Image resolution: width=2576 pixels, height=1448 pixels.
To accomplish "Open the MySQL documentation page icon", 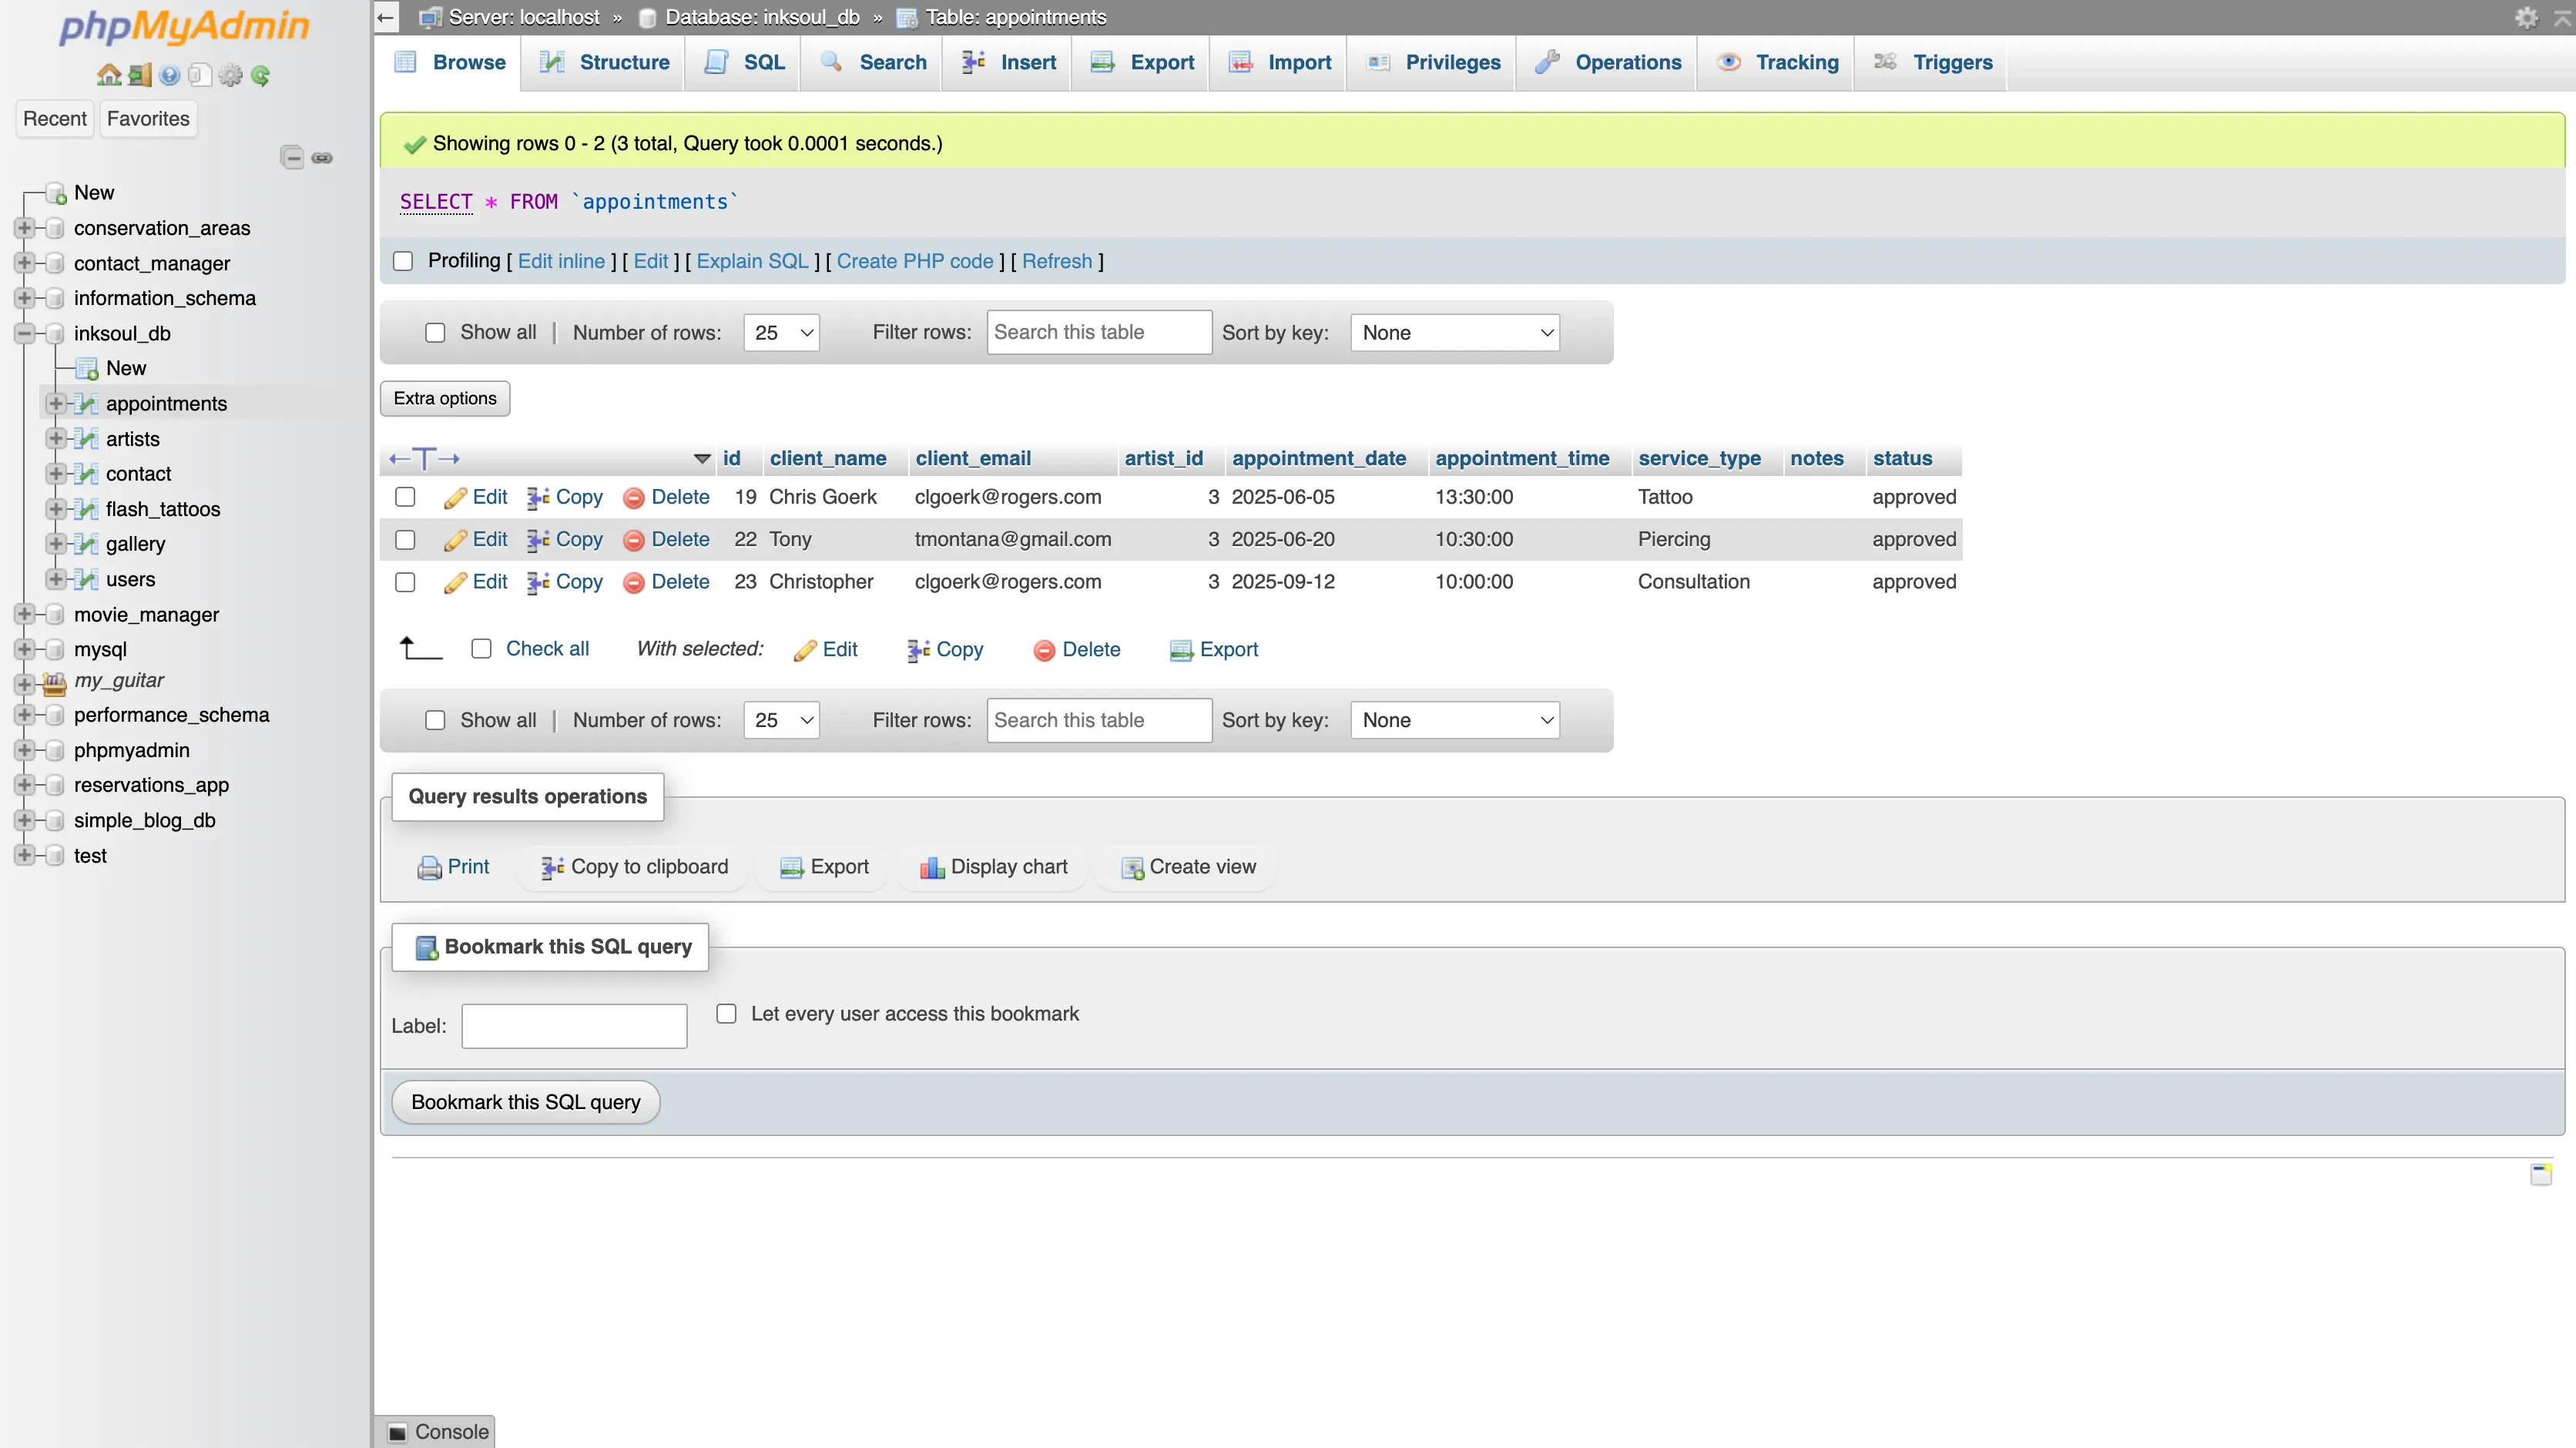I will coord(200,75).
